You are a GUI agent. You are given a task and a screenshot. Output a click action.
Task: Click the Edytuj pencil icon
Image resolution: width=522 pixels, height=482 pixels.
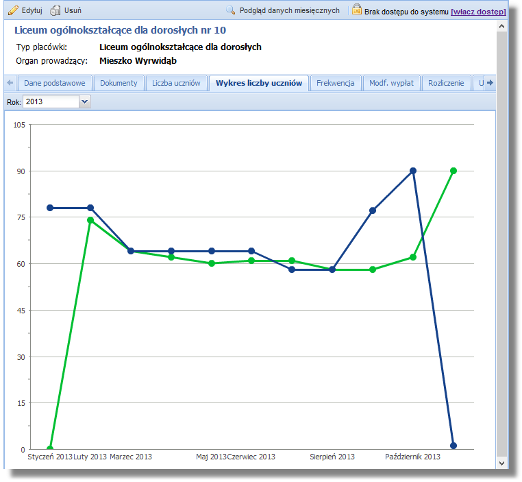(13, 11)
